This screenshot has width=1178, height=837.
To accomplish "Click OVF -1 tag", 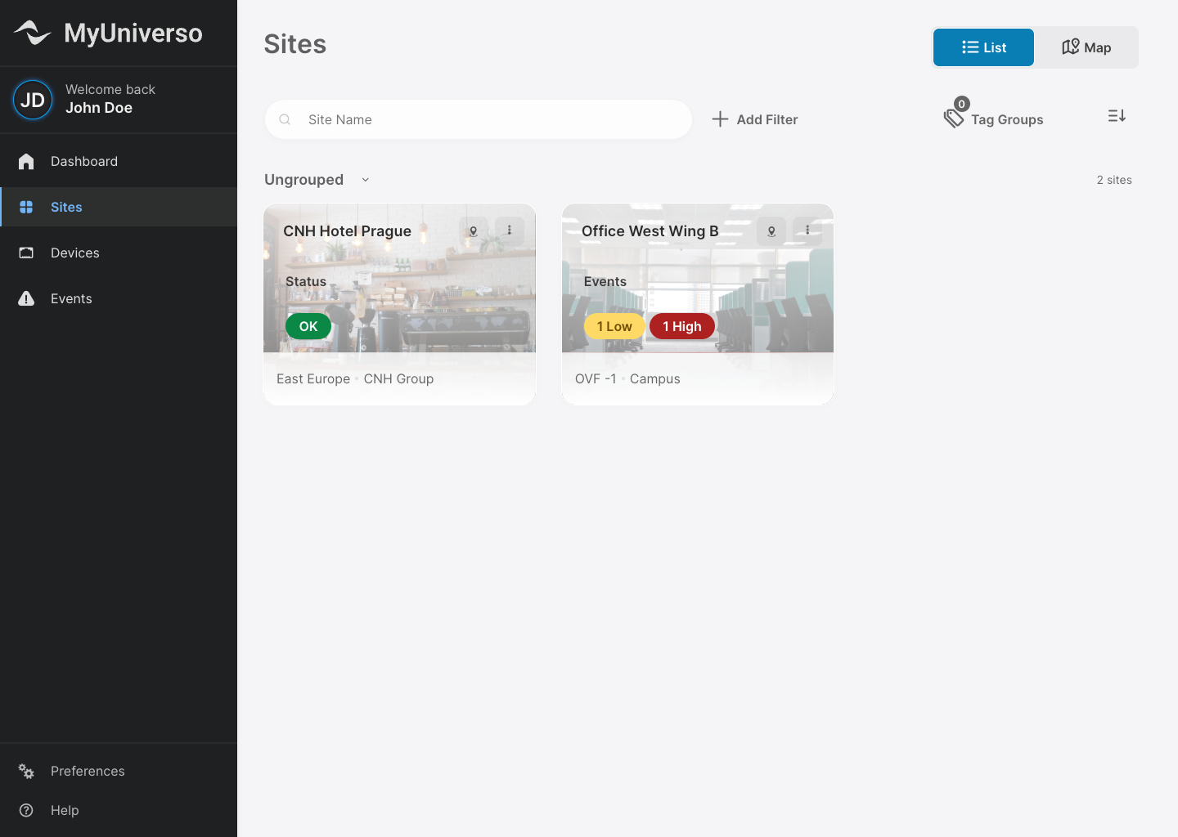I will click(x=596, y=378).
